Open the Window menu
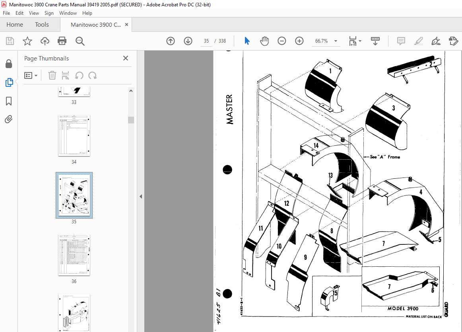 coord(68,13)
